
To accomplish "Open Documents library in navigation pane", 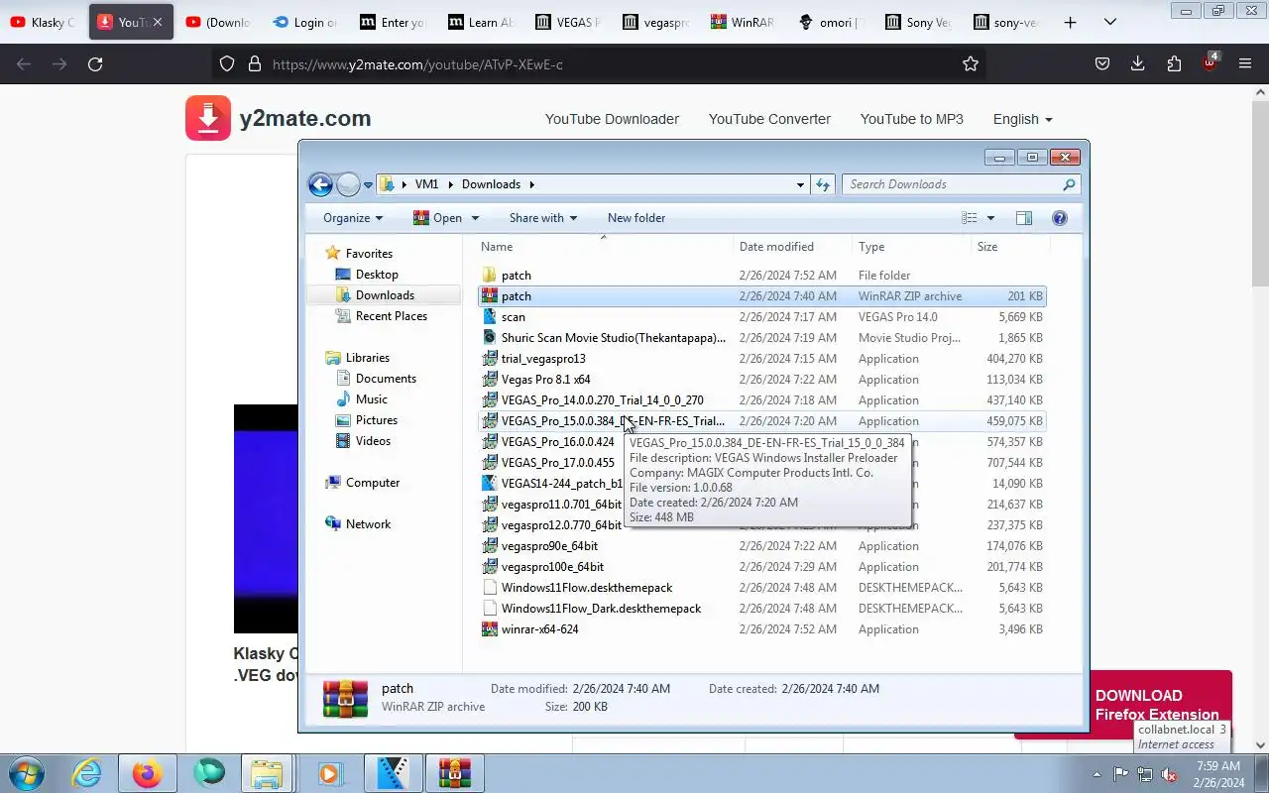I will pyautogui.click(x=386, y=379).
